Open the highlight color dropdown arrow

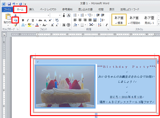[x=33, y=25]
